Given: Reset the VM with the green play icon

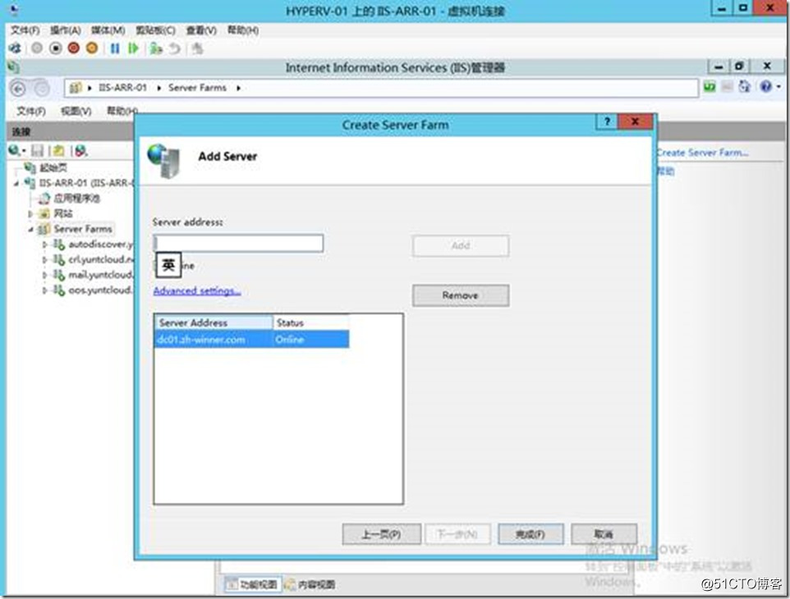Looking at the screenshot, I should point(133,48).
